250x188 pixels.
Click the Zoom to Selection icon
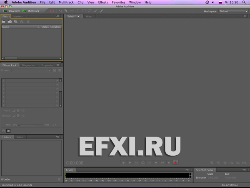244,163
